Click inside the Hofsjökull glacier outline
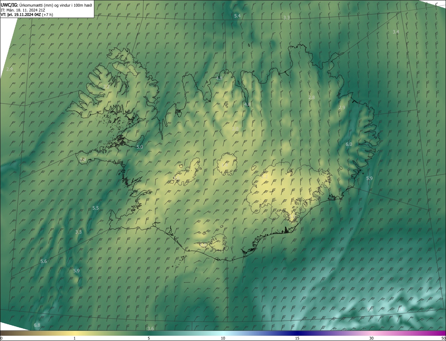446x341 pixels. point(227,164)
